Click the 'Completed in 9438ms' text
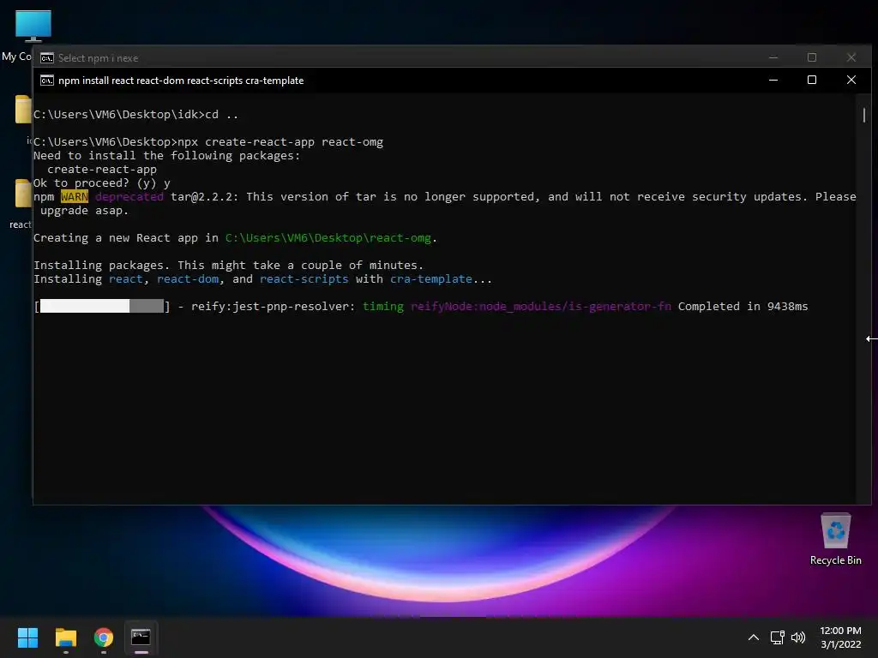Screen dimensions: 878x658 point(743,306)
